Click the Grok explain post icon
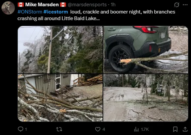This screenshot has height=135, width=191. point(176,5)
